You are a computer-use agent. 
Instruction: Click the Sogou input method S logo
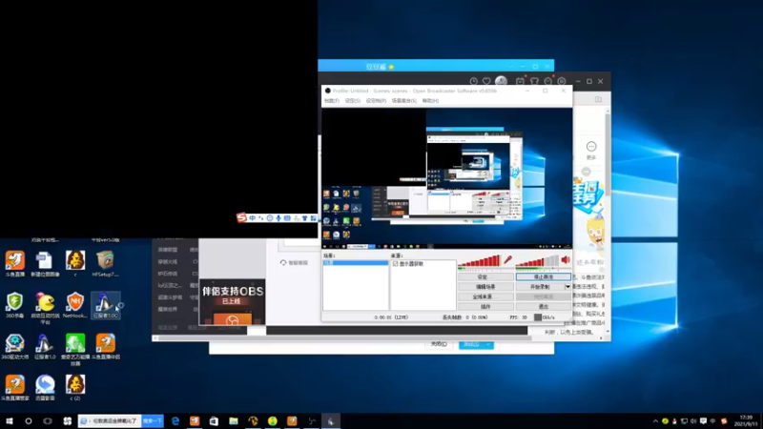[241, 217]
